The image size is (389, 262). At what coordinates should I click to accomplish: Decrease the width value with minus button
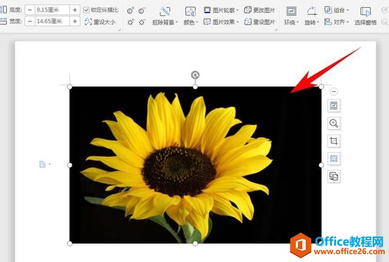click(x=30, y=22)
